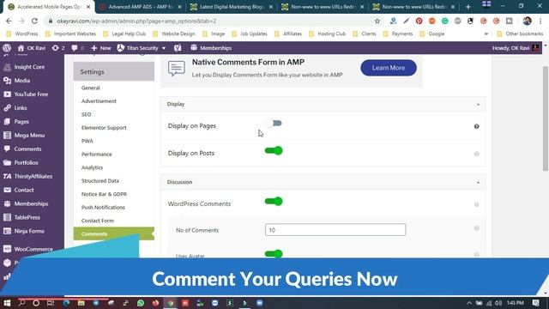549x309 pixels.
Task: Open Media library in sidebar
Action: pyautogui.click(x=22, y=81)
